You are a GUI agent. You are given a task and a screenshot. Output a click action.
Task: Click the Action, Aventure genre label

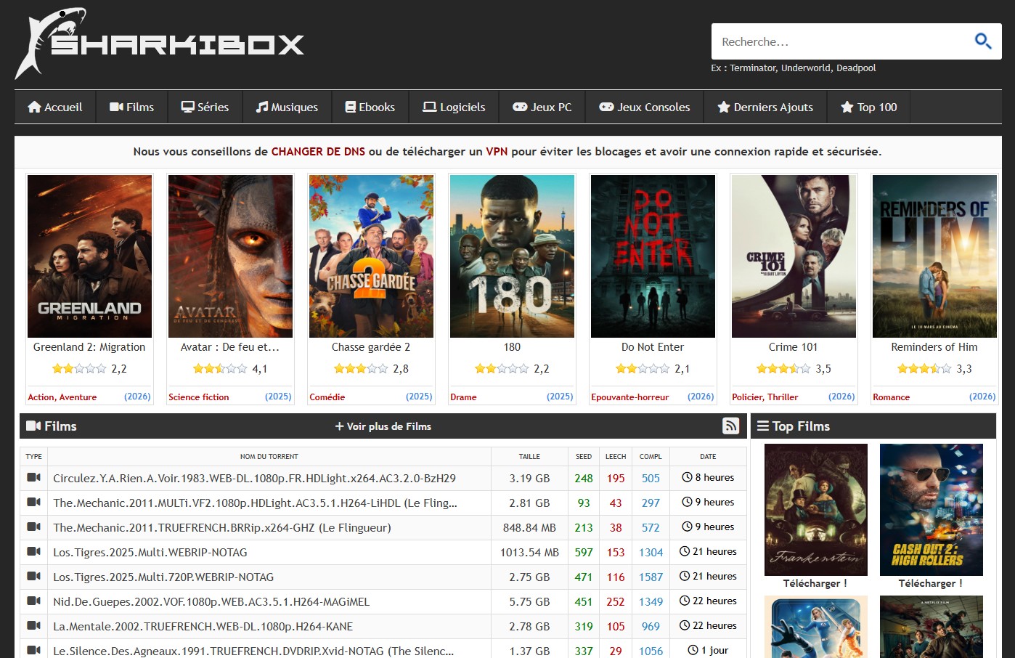[62, 397]
